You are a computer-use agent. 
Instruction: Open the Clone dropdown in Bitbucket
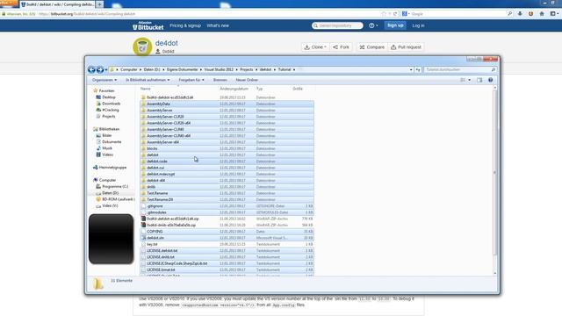[315, 47]
